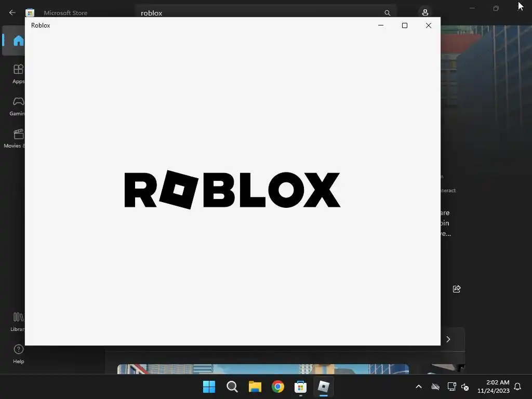Launch Google Chrome from taskbar
The width and height of the screenshot is (532, 399).
[x=277, y=387]
